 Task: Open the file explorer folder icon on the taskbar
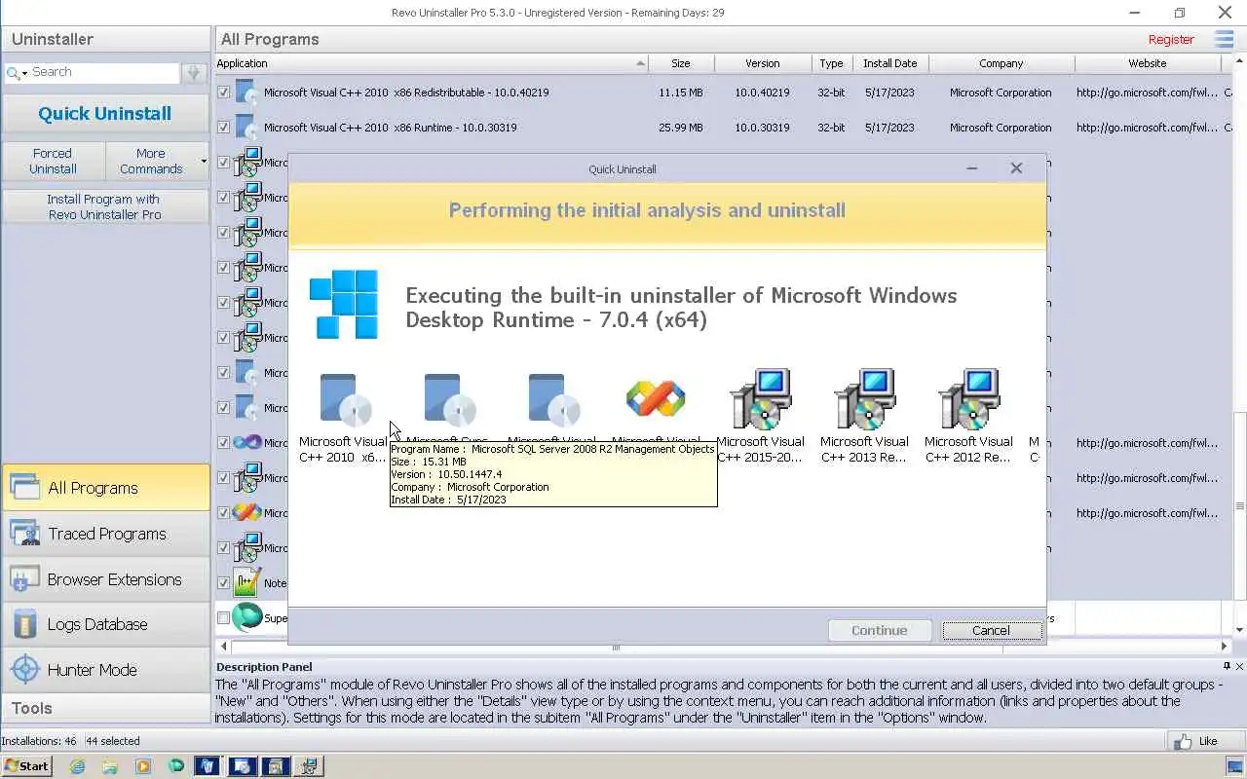click(110, 766)
